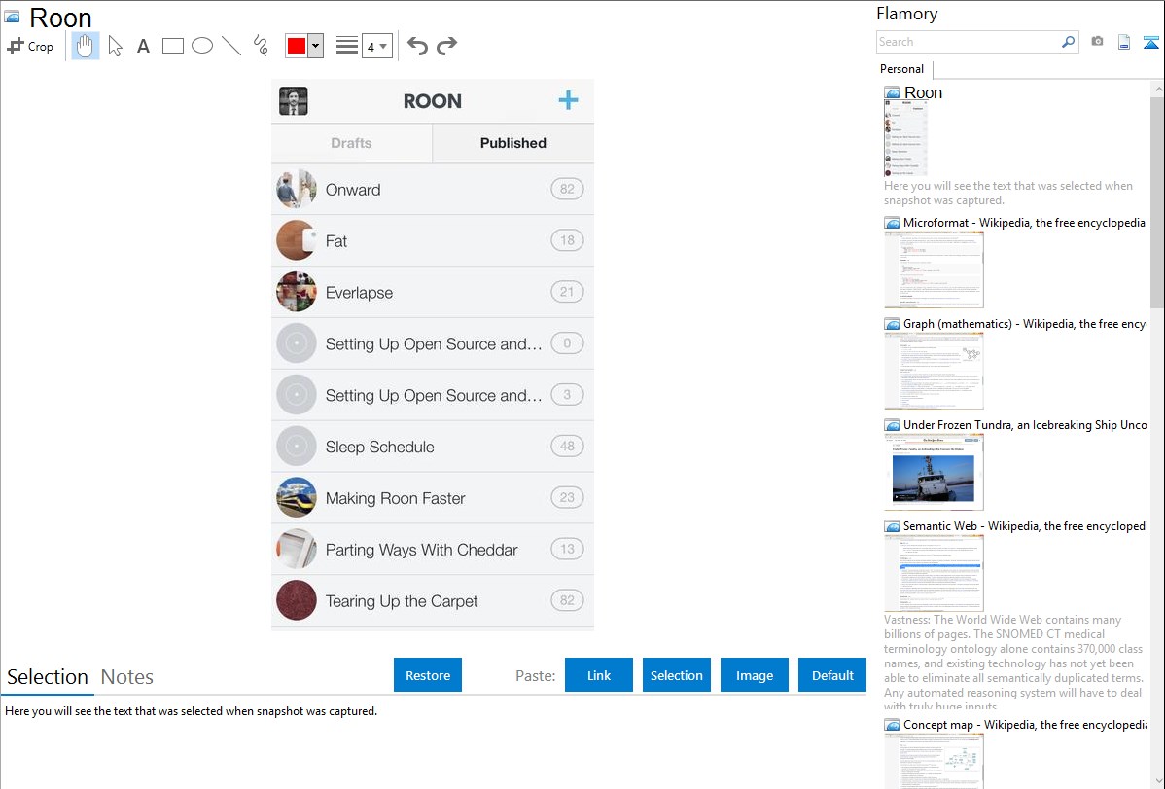This screenshot has height=789, width=1165.
Task: Click the blue plus icon in Roon
Action: [568, 100]
